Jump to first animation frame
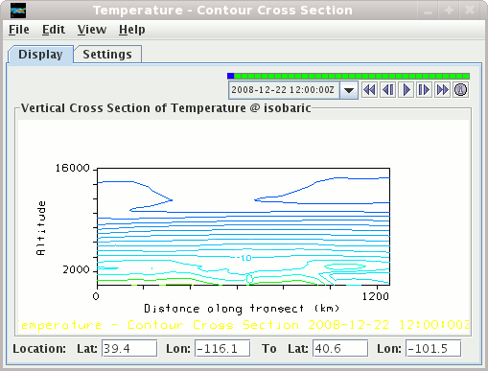 click(369, 90)
